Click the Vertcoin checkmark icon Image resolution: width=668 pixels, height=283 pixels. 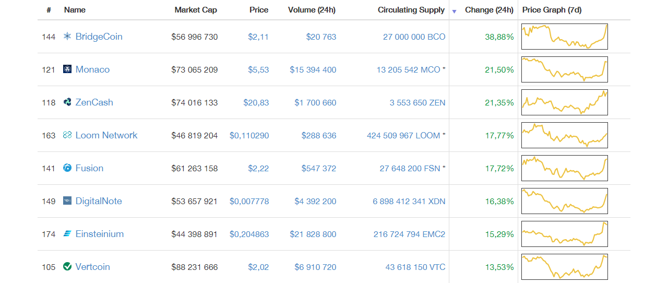(x=67, y=267)
